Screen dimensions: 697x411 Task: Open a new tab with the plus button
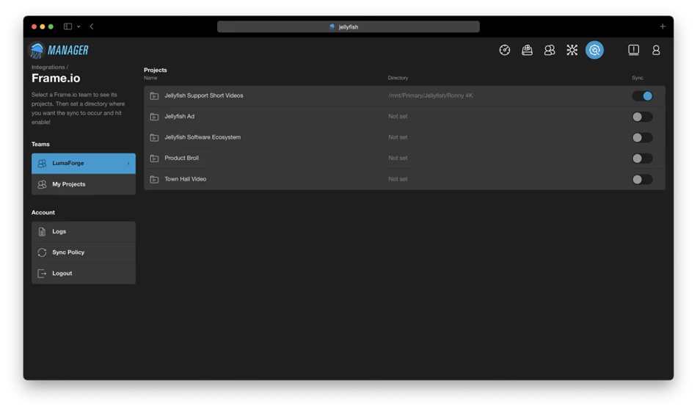pyautogui.click(x=663, y=26)
